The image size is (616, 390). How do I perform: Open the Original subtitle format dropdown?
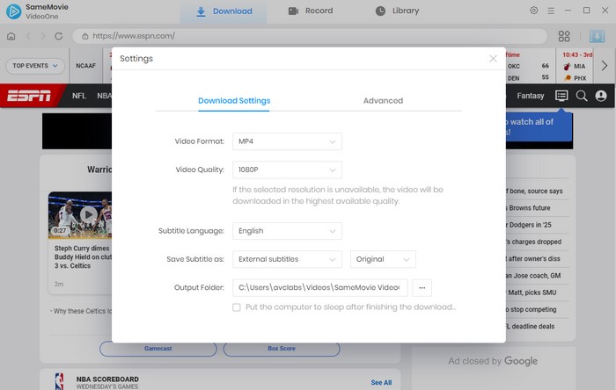383,259
